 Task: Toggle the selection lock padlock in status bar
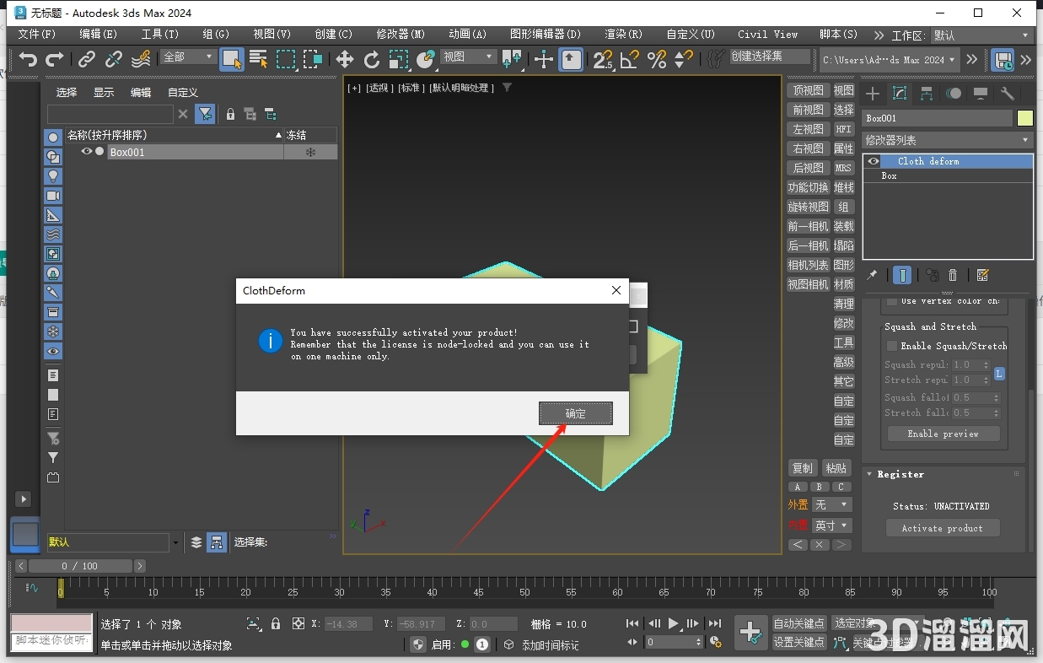click(276, 624)
